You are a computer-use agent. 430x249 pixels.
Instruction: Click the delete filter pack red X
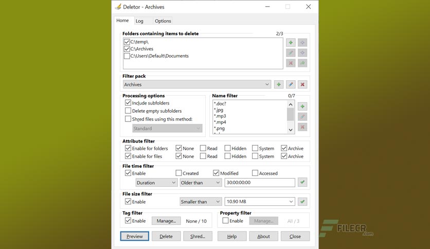coord(302,84)
